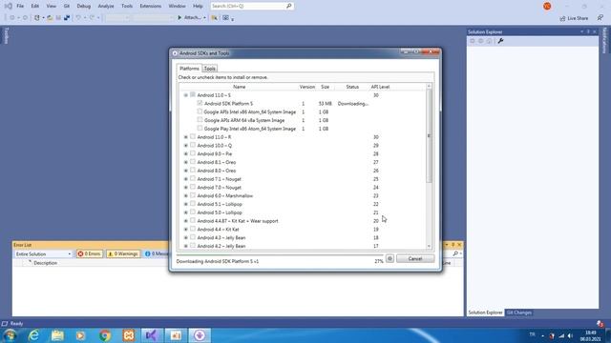Viewport: 611px width, 343px height.
Task: Click the Save All toolbar icon
Action: [67, 18]
